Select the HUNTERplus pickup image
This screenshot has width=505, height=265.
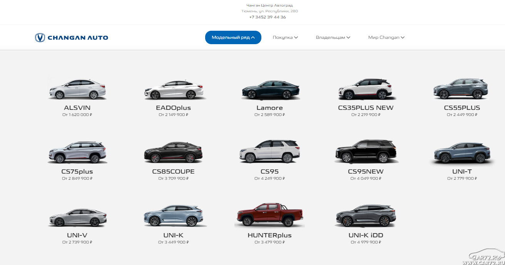[x=269, y=215]
